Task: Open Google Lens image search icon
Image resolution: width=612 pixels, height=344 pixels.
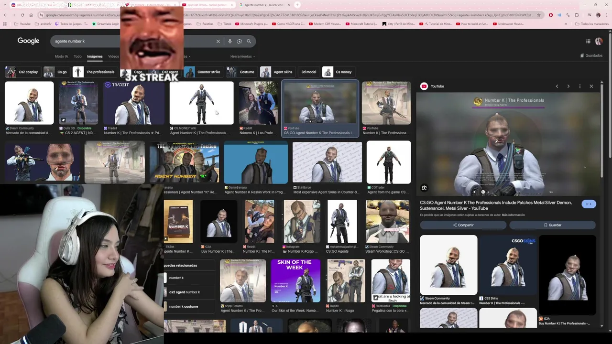Action: click(240, 41)
